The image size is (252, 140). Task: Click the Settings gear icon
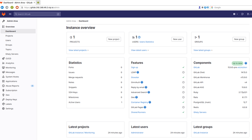[x=3, y=108]
